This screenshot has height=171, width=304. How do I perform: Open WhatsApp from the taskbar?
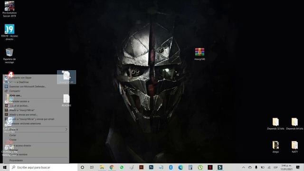pos(122,167)
